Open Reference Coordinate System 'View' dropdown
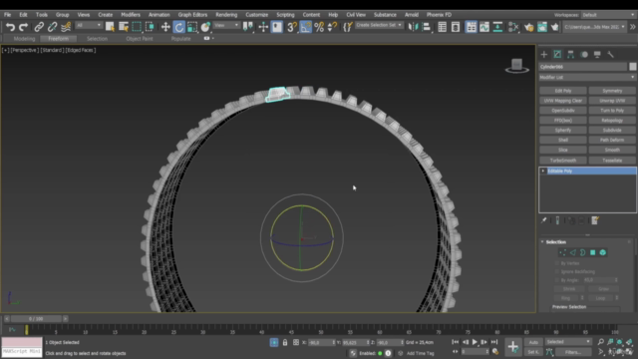Image resolution: width=638 pixels, height=359 pixels. coord(226,25)
